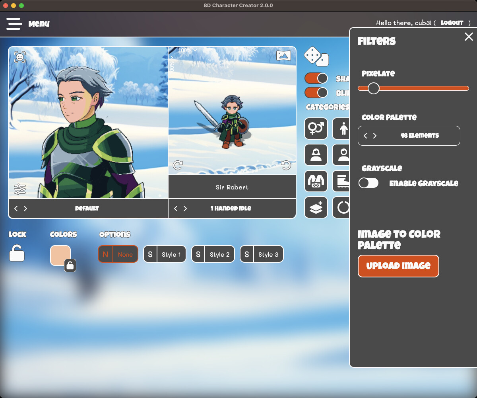Click the add layers icon below the categories

316,207
